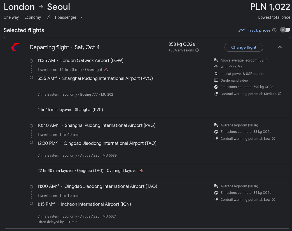Click the Contrail warming Low info icon for MU 5021
292x231 pixels.
(x=273, y=199)
